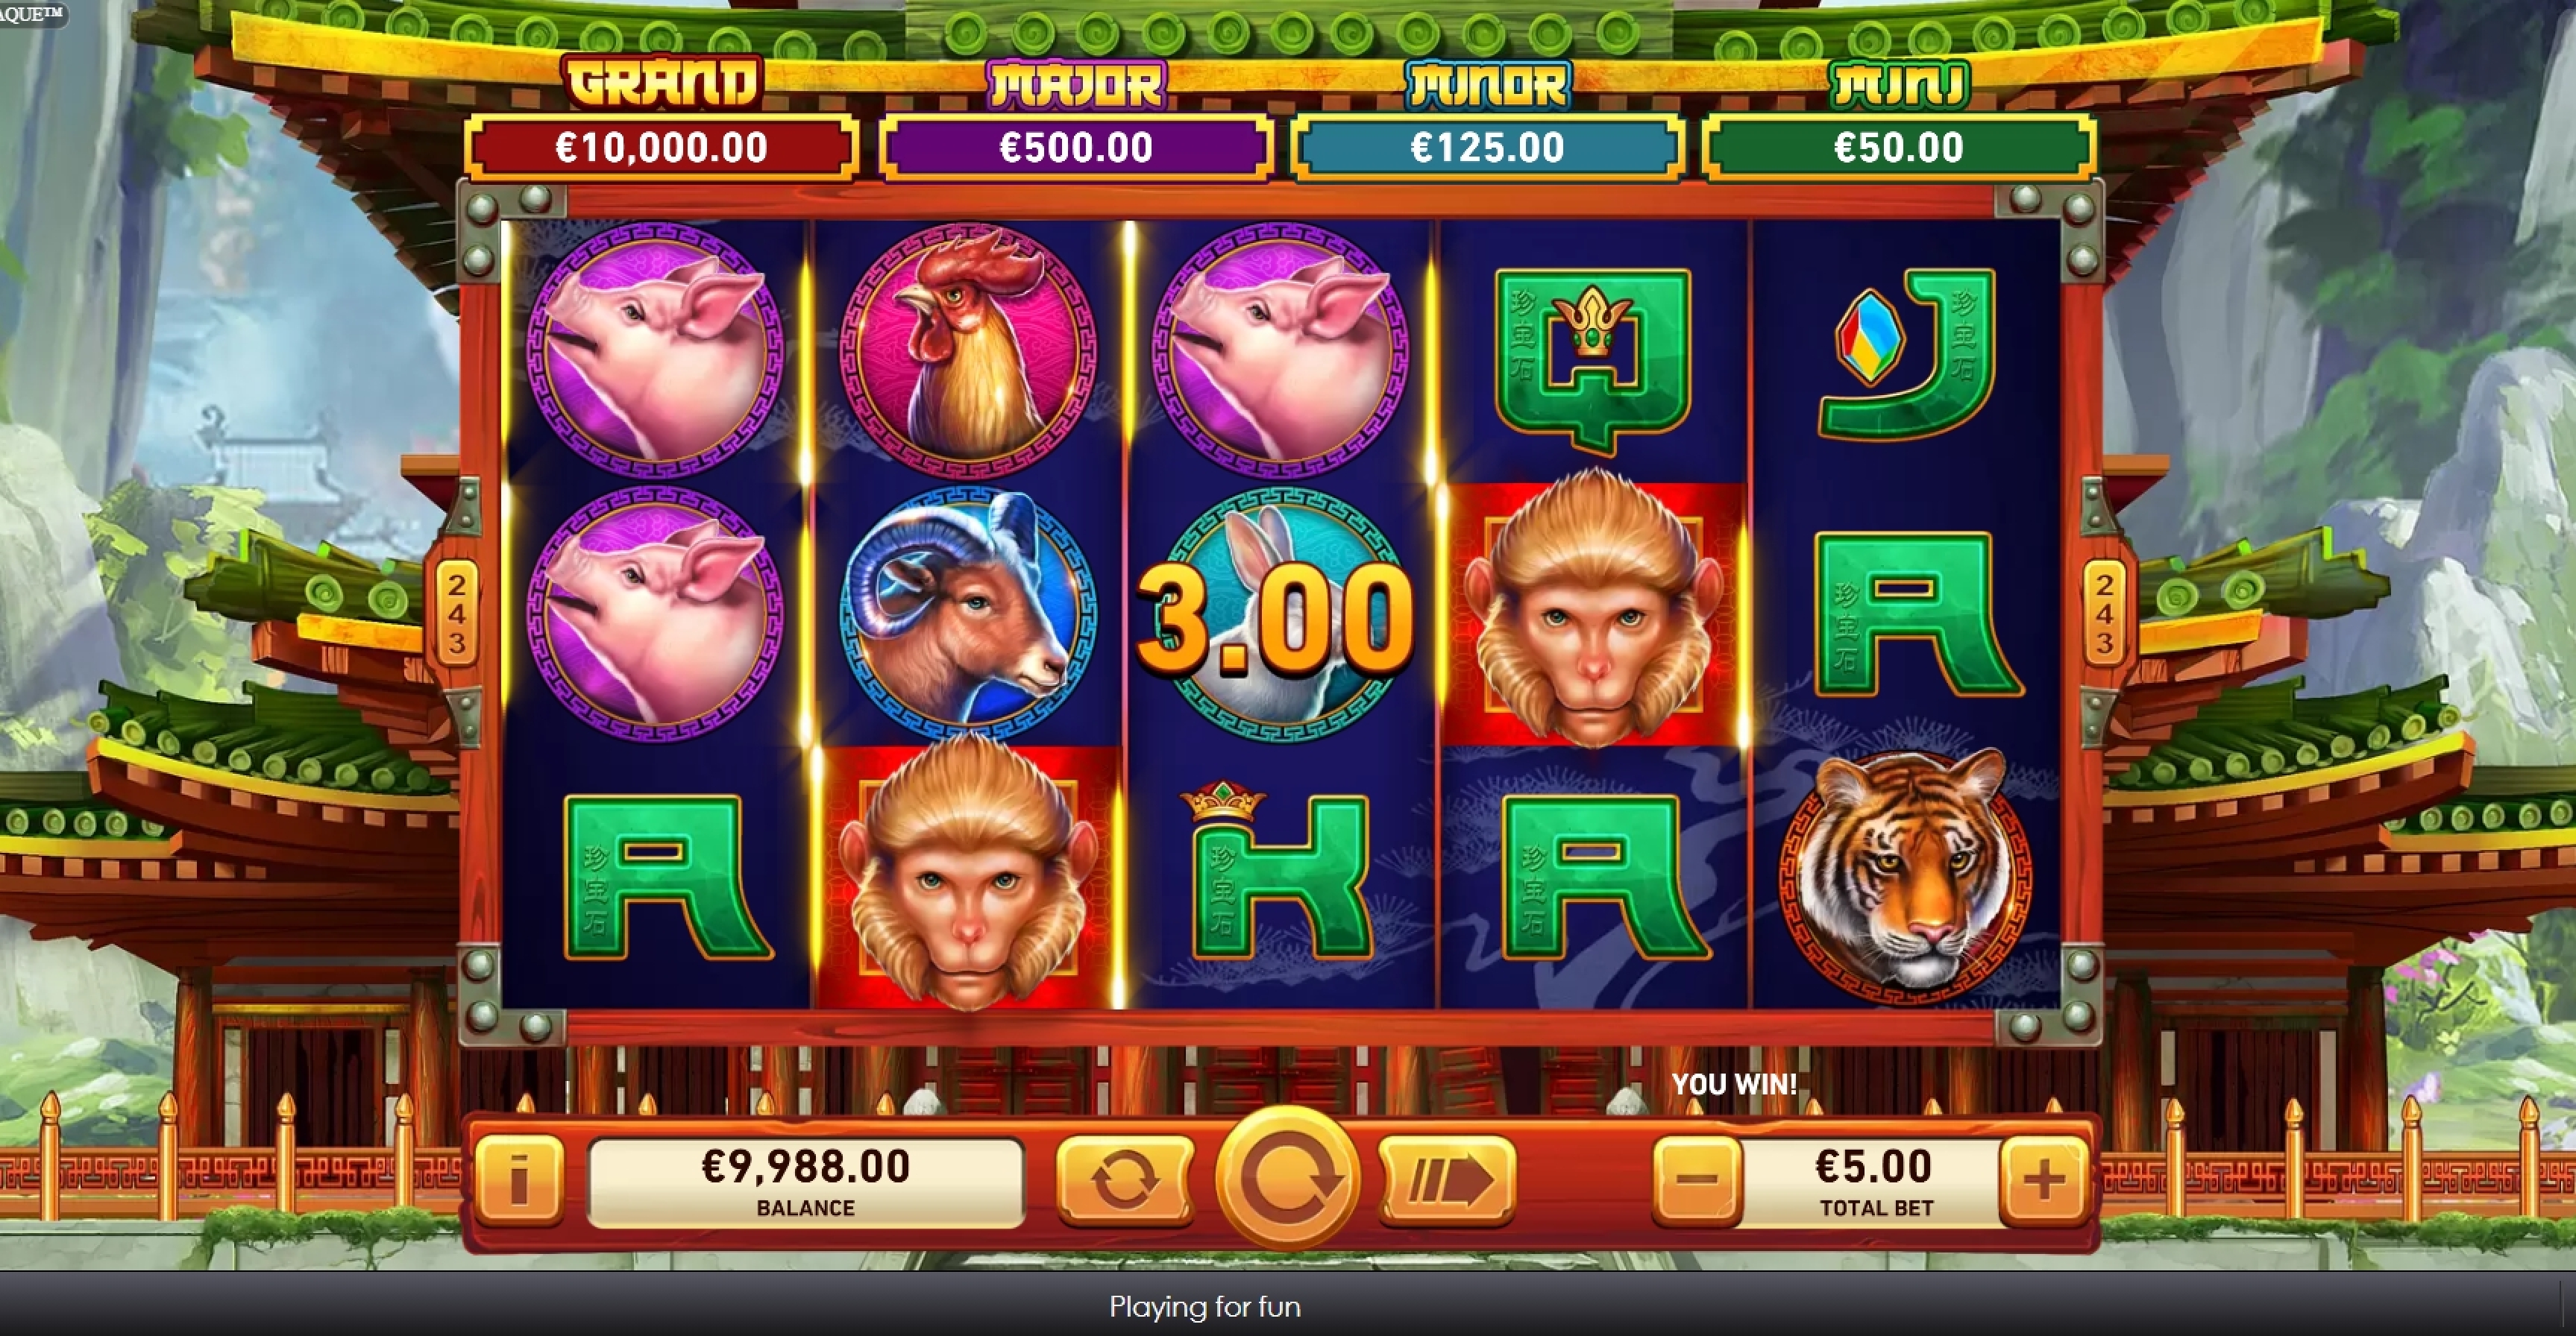Select the ram symbol in reel two
Screen dimensions: 2576x1336
(x=967, y=613)
